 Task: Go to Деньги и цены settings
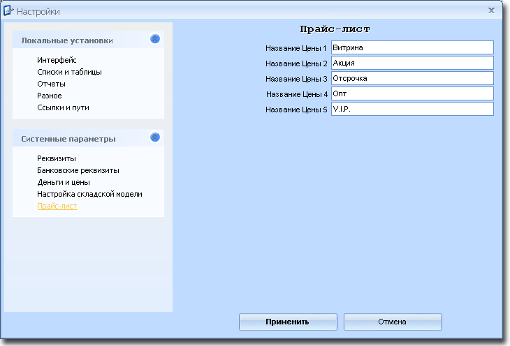64,182
